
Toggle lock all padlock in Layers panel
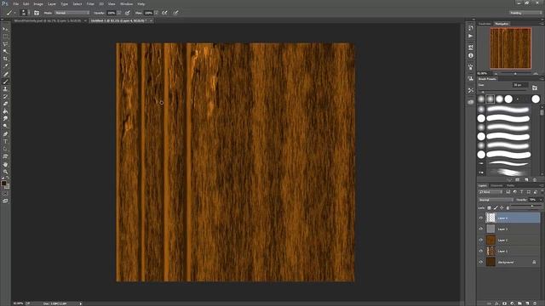[x=508, y=207]
